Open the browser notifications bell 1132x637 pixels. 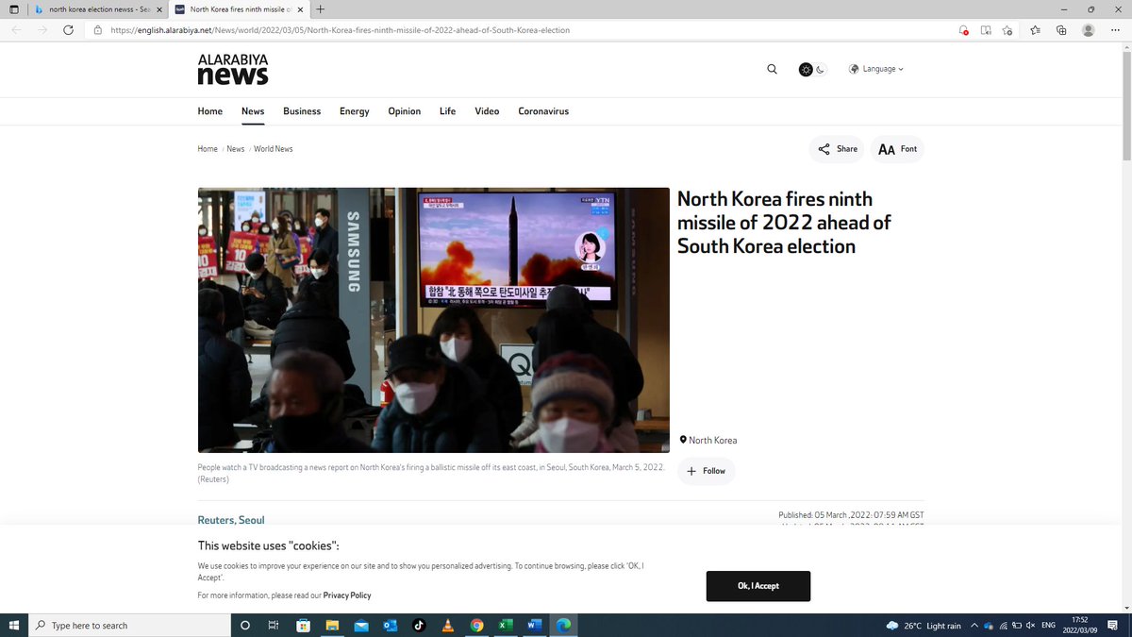(963, 29)
